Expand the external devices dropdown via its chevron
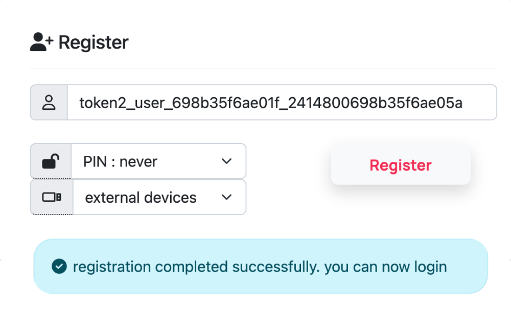The image size is (511, 312). click(x=226, y=197)
